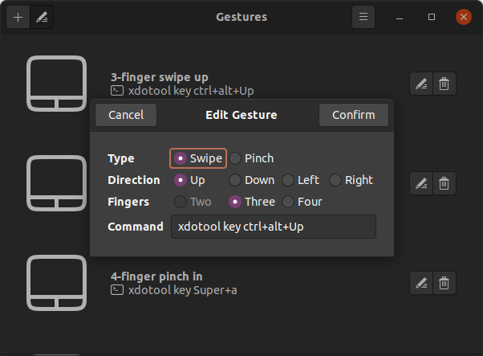Click the add new gesture plus icon
Screen dimensions: 483x356
18,17
